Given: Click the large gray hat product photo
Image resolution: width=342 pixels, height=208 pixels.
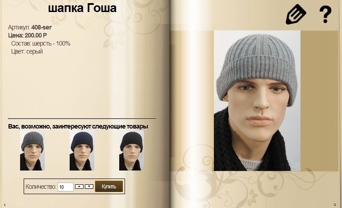Looking at the screenshot, I should pos(257,100).
